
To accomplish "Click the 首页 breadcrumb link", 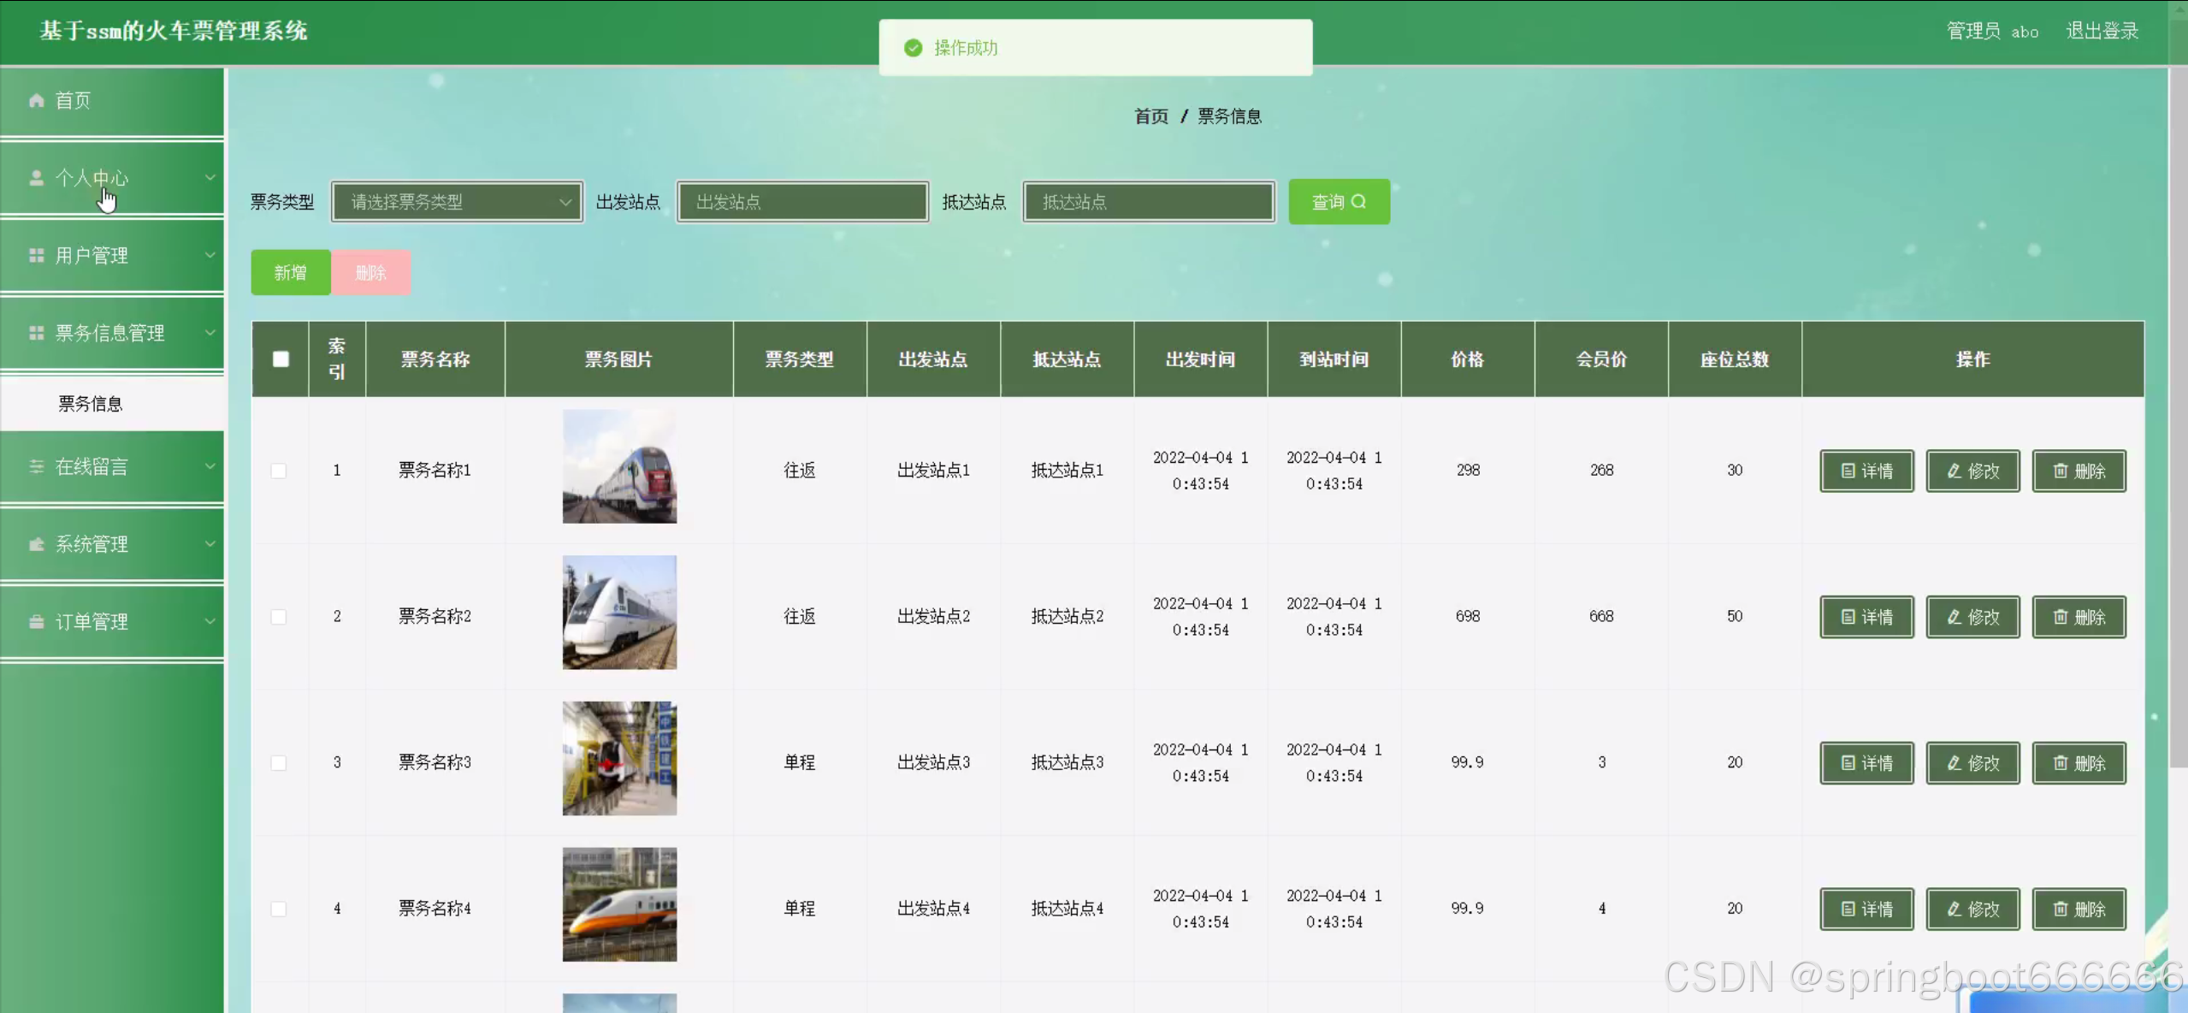I will tap(1150, 116).
